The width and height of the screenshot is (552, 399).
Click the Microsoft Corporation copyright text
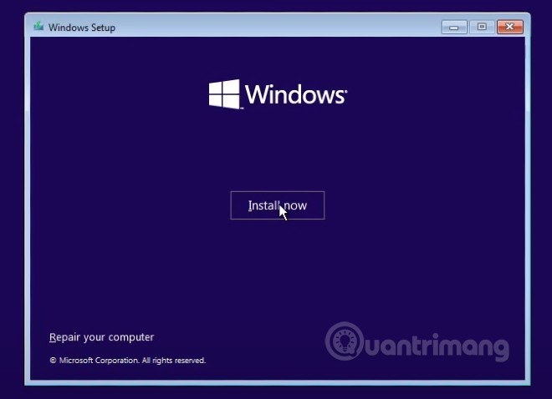pos(99,361)
